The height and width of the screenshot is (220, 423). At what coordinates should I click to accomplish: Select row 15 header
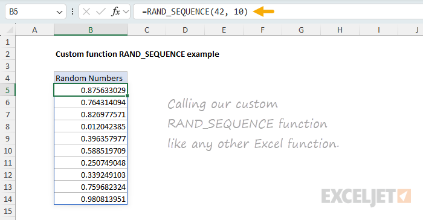[7, 211]
